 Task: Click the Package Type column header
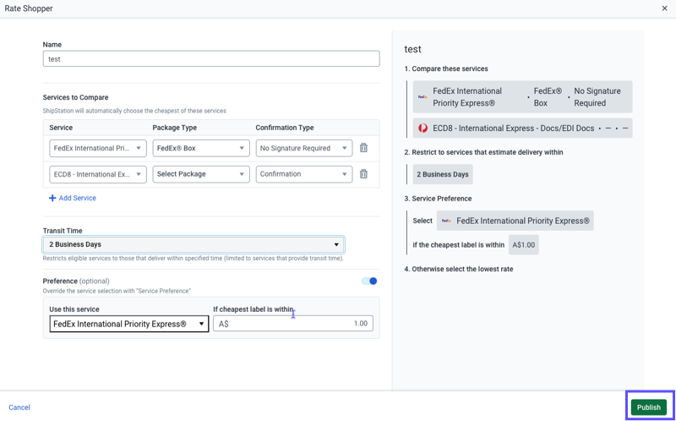(175, 128)
